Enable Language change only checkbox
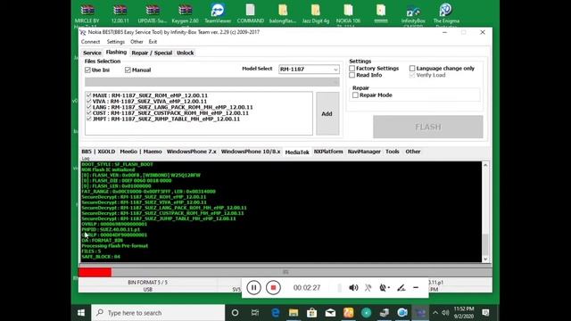Screen dimensions: 571x321 point(412,68)
